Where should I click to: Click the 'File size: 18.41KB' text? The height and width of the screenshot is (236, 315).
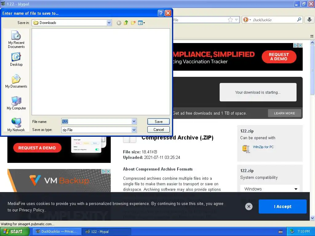pyautogui.click(x=140, y=152)
